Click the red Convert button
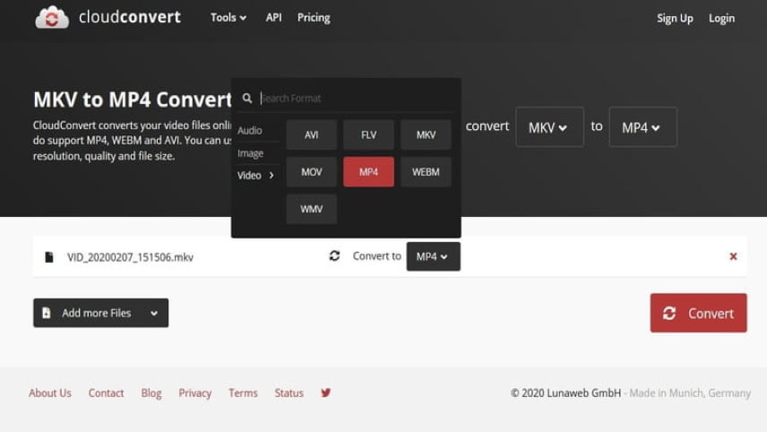 [x=699, y=313]
